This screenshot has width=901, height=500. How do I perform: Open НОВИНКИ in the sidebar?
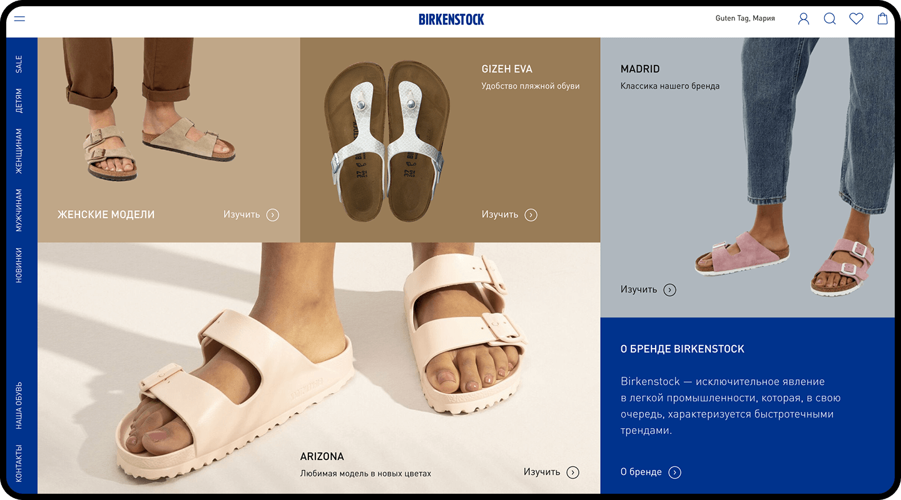tap(19, 265)
